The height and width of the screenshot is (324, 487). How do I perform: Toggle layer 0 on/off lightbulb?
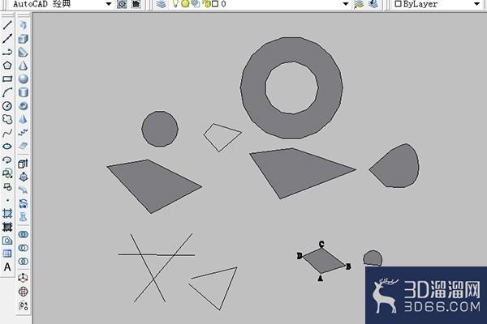pos(175,4)
